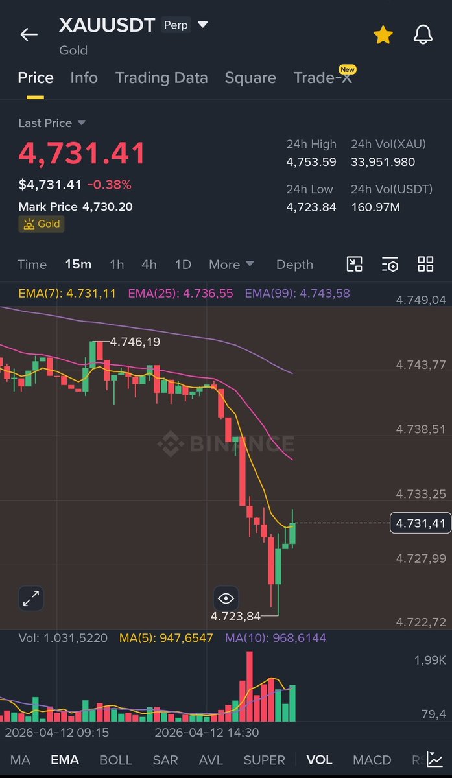Show the Depth chart
Screen dimensions: 452x778
(x=294, y=265)
